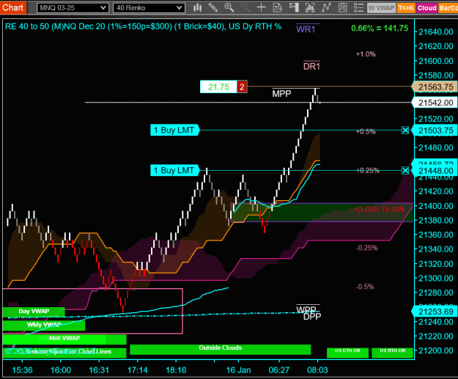Open the 40 Renko interval dropdown
The width and height of the screenshot is (458, 379).
(x=149, y=8)
